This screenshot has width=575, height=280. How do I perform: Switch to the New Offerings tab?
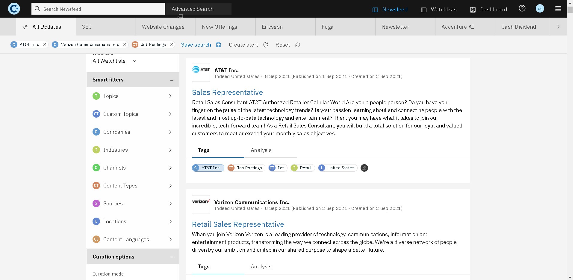coord(226,27)
